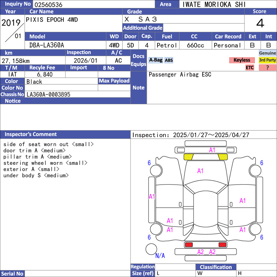Click the right red taillight on diagram
The image size is (277, 277).
(222, 245)
